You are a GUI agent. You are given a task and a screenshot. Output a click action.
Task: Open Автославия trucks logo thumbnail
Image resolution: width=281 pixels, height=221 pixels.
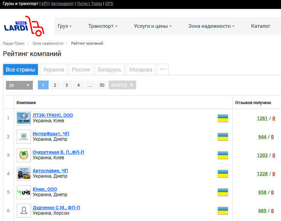pos(23,174)
